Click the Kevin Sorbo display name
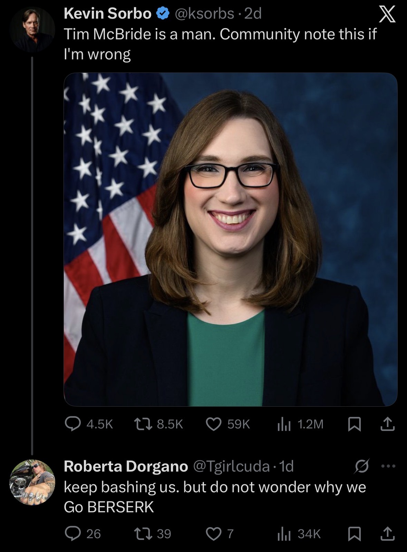 (107, 14)
